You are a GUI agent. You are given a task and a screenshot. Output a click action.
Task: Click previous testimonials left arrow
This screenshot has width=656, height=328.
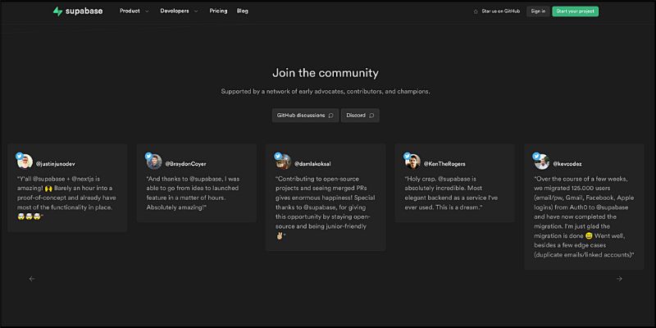click(32, 279)
